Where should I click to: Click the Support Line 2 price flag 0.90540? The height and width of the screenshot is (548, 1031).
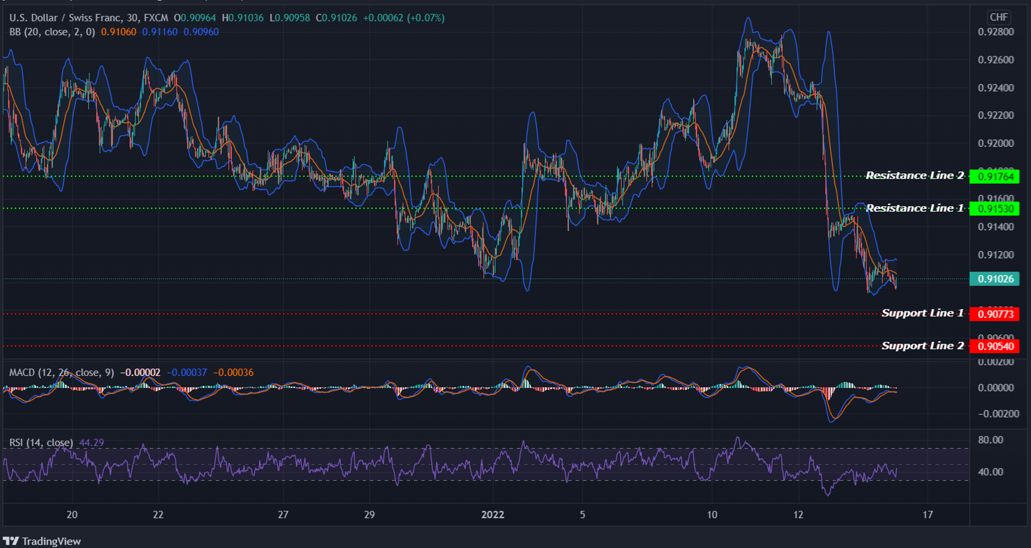[x=995, y=346]
